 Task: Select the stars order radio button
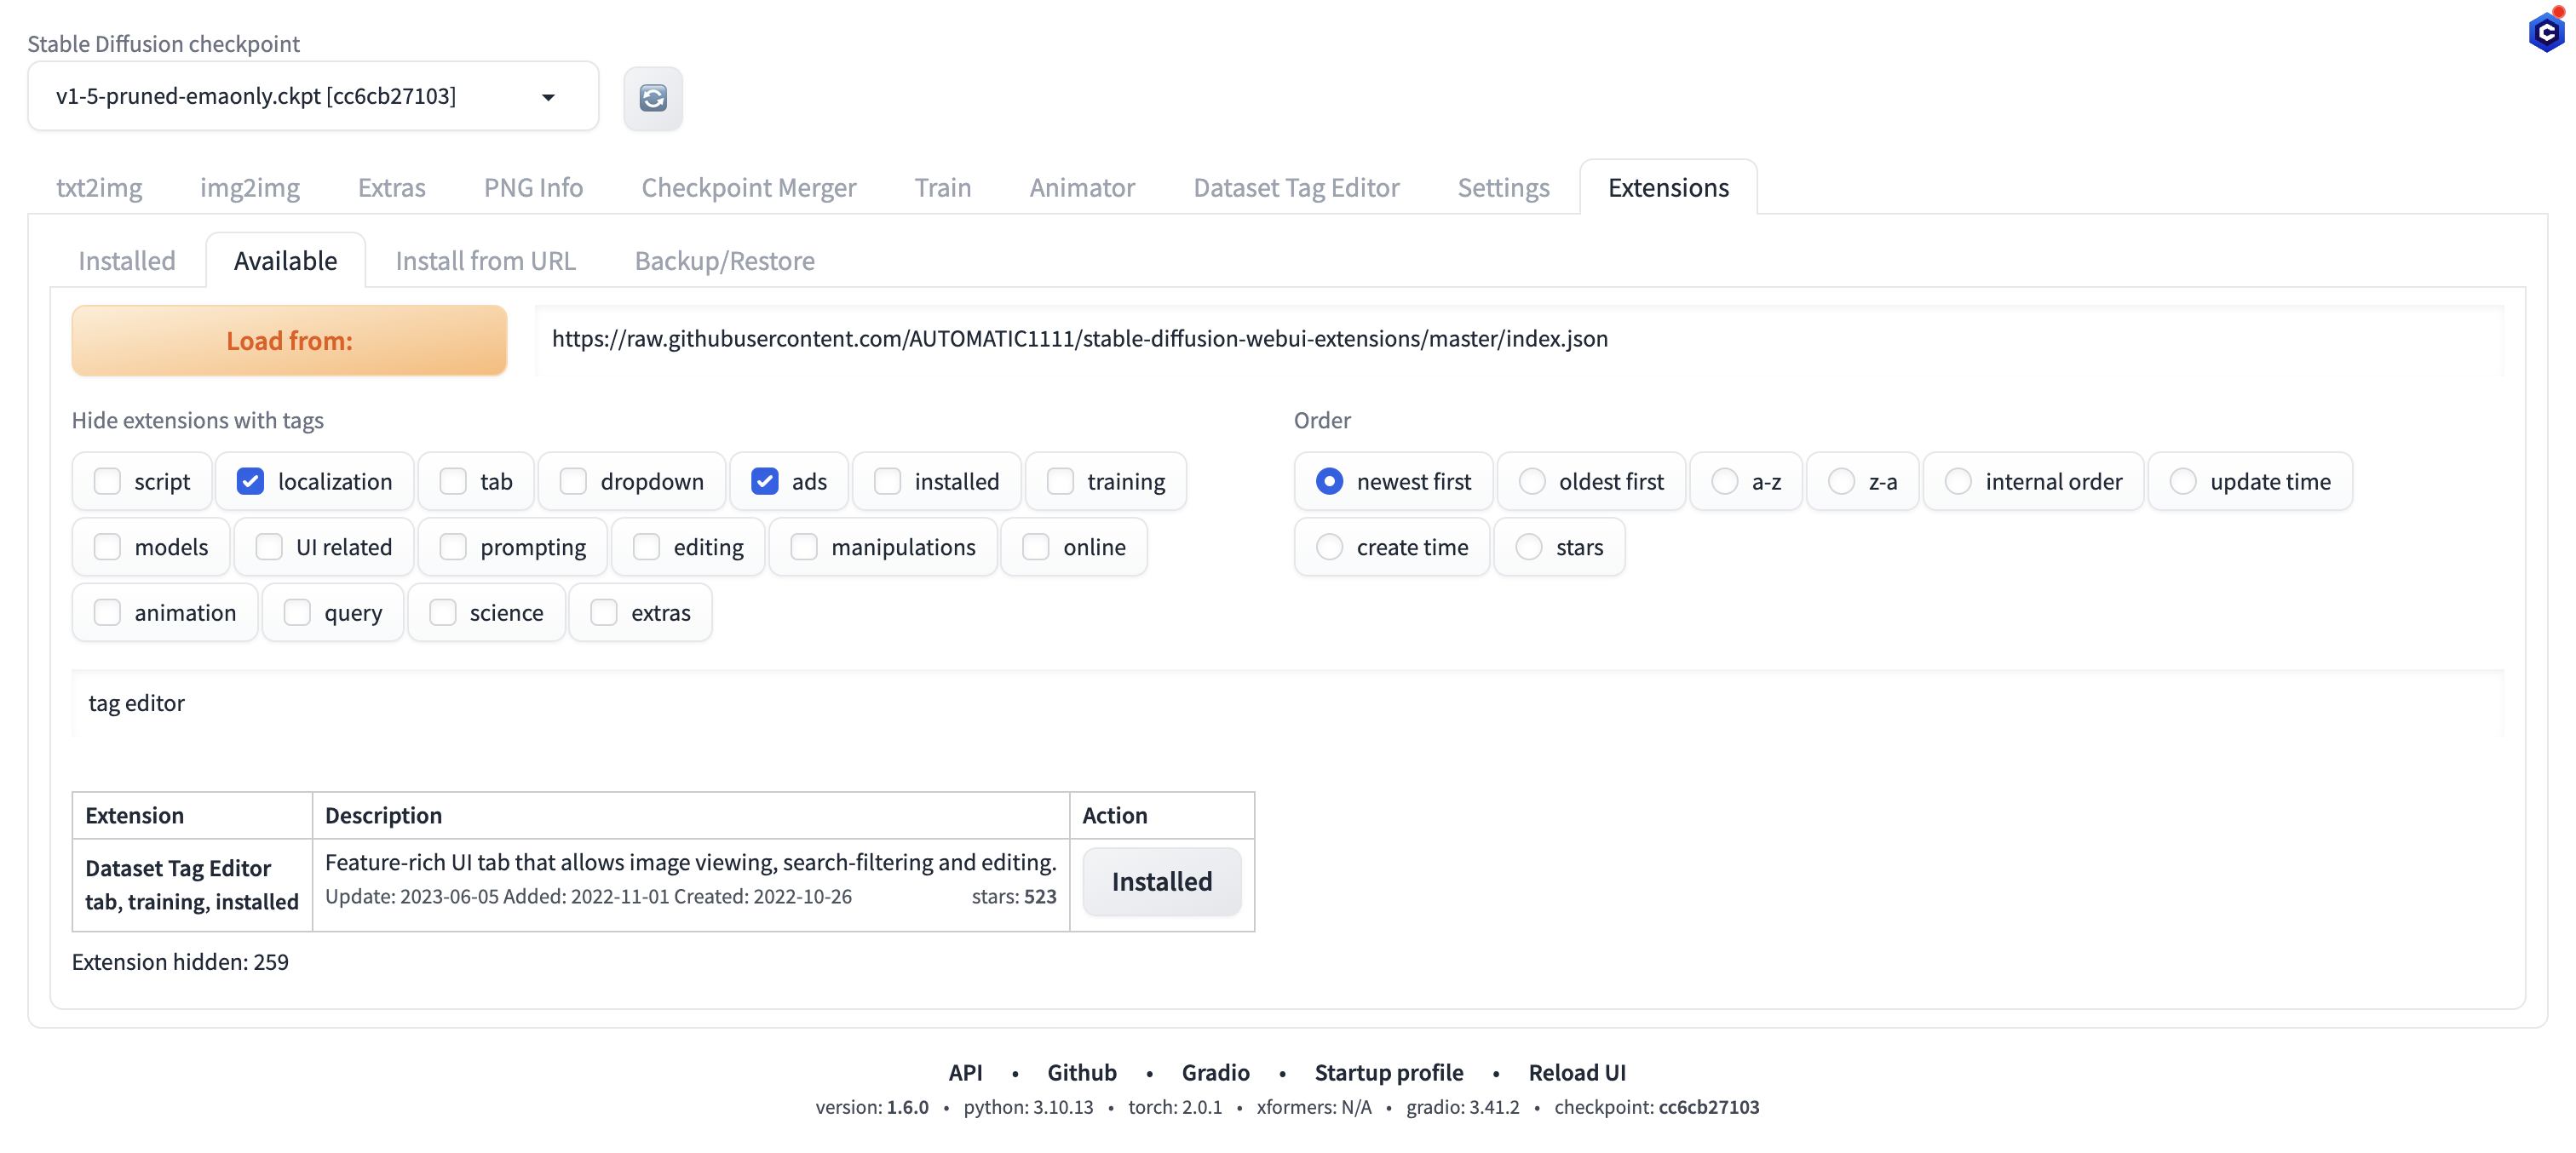(x=1529, y=547)
